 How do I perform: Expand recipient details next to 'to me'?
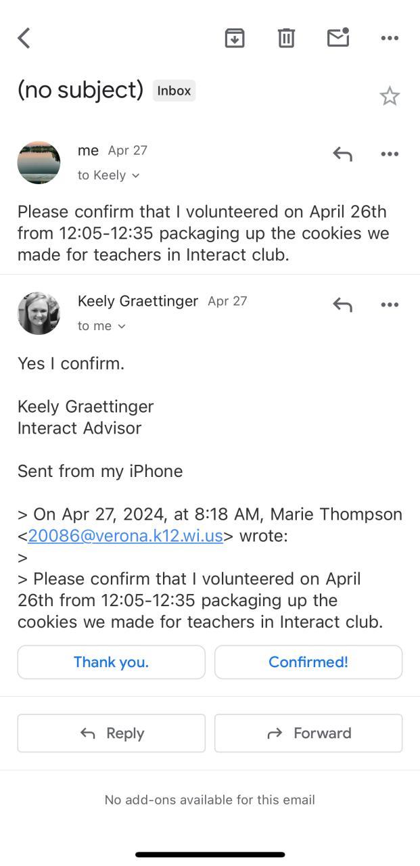click(x=122, y=327)
